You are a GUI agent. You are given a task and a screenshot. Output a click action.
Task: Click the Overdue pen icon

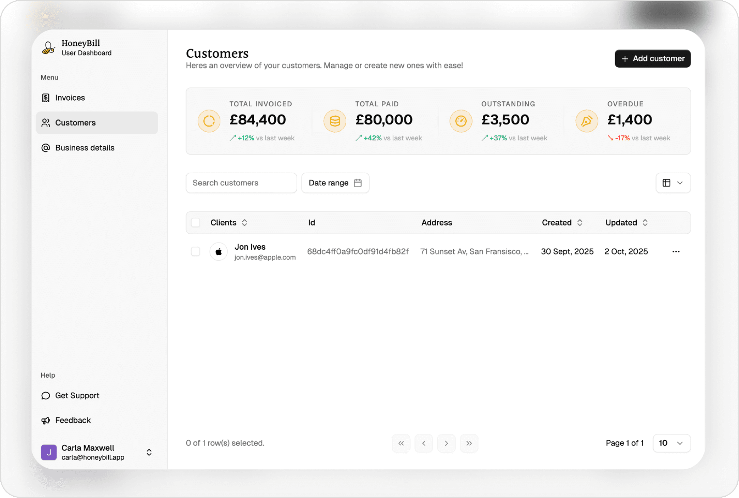(x=587, y=121)
